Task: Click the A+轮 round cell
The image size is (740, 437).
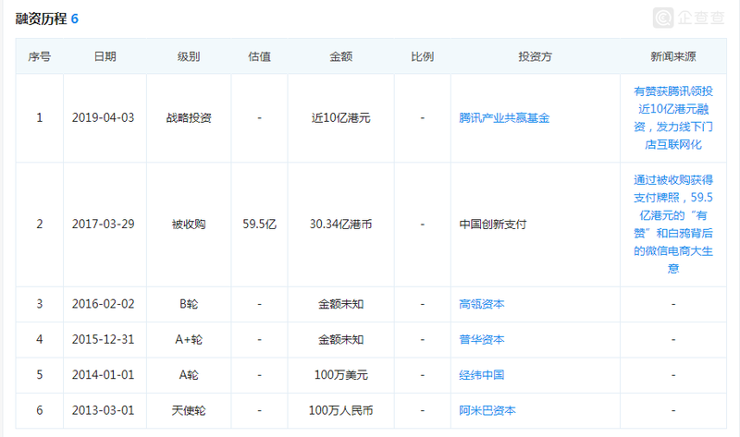Action: tap(189, 339)
